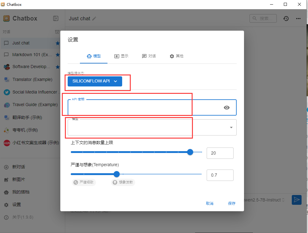The image size is (308, 233).
Task: Maximize the Chatbox window
Action: 285,4
